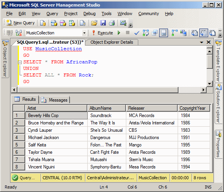This screenshot has width=224, height=192.
Task: Parse the query with blue checkmark
Action: click(137, 33)
